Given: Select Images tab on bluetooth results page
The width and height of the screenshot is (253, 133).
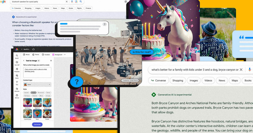Looking at the screenshot, I should coord(38,8).
